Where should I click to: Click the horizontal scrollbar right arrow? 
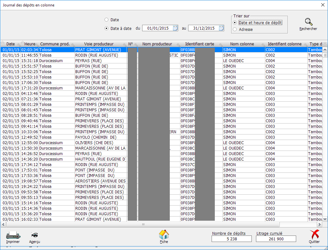319,225
